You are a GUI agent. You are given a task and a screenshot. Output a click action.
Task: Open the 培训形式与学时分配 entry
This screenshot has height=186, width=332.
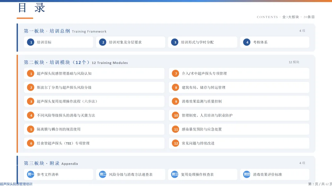(203, 42)
